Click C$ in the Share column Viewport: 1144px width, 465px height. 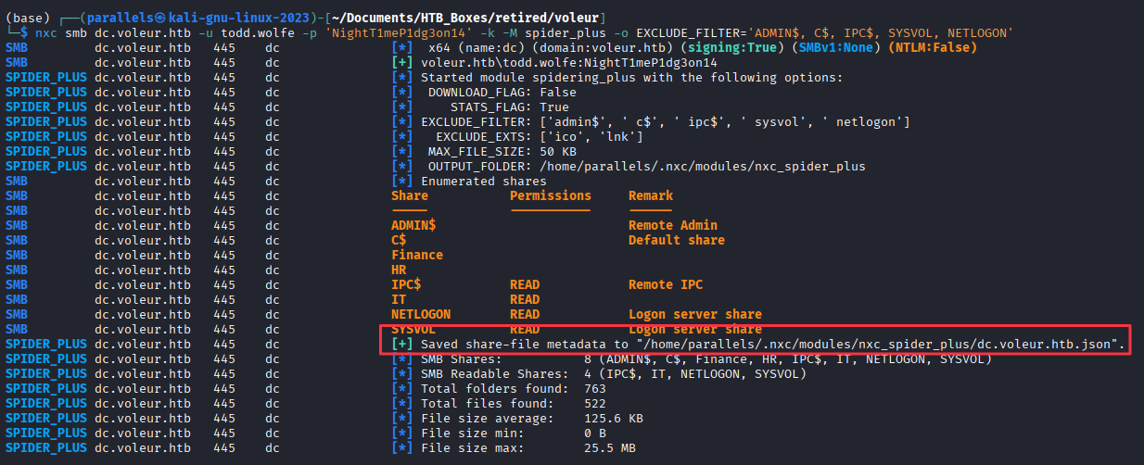pos(399,240)
